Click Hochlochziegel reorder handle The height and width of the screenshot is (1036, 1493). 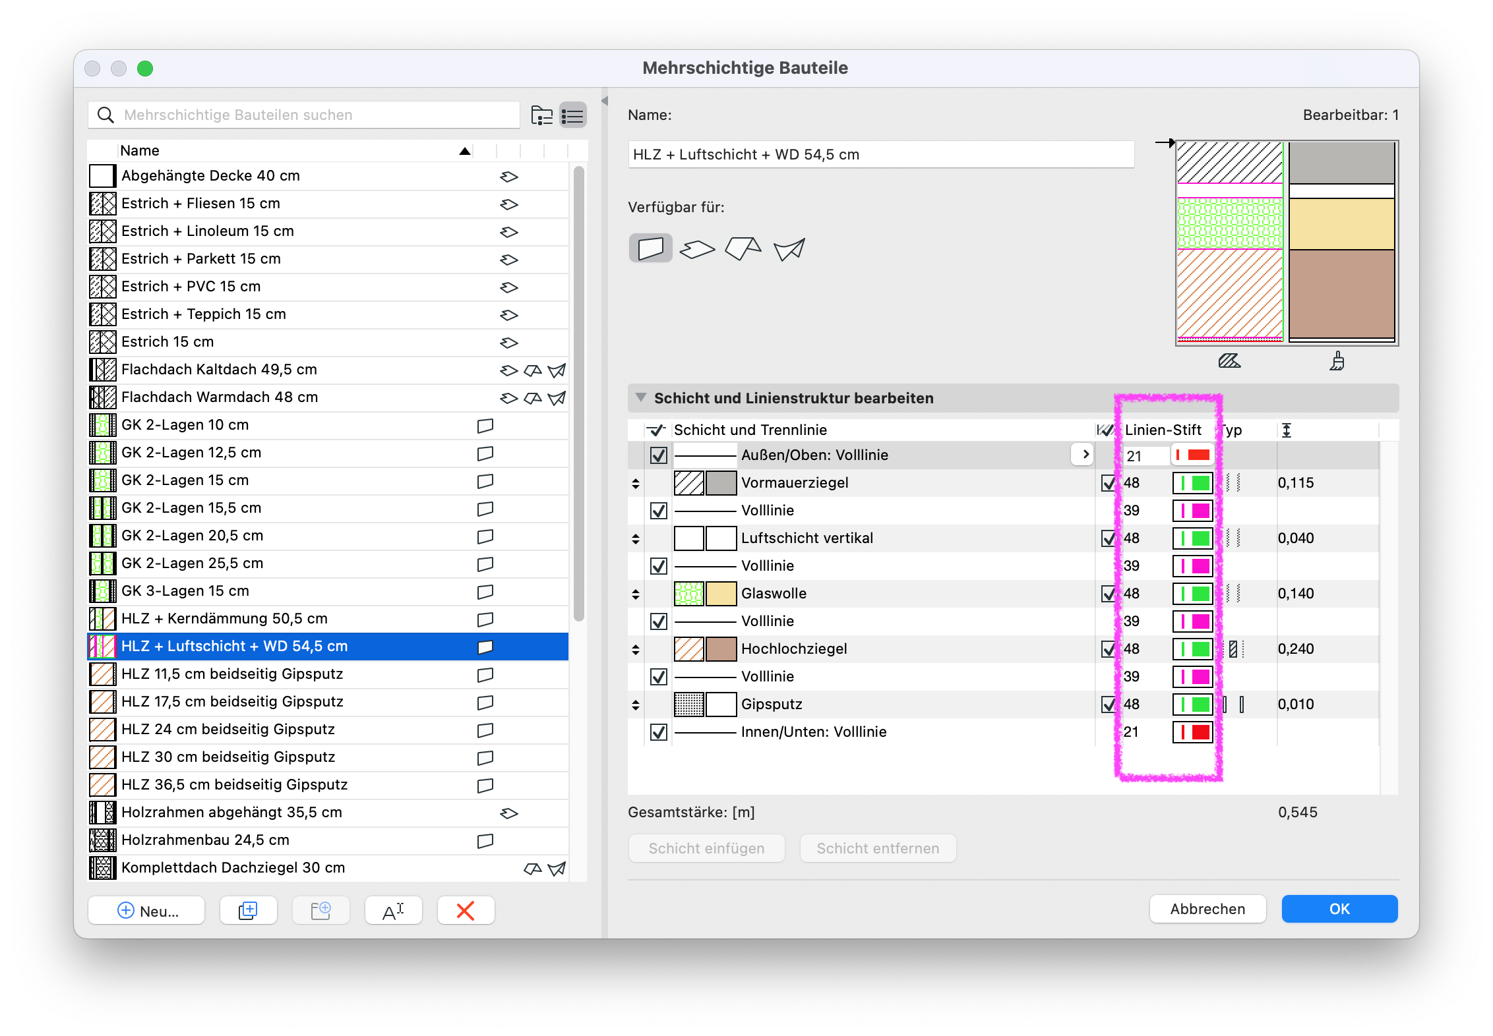coord(636,650)
